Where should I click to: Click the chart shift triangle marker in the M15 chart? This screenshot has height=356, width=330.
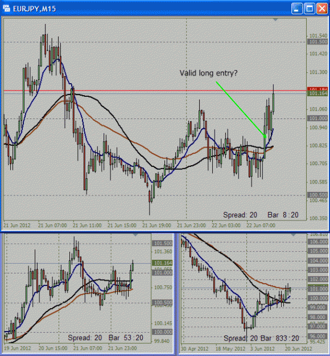[x=275, y=20]
